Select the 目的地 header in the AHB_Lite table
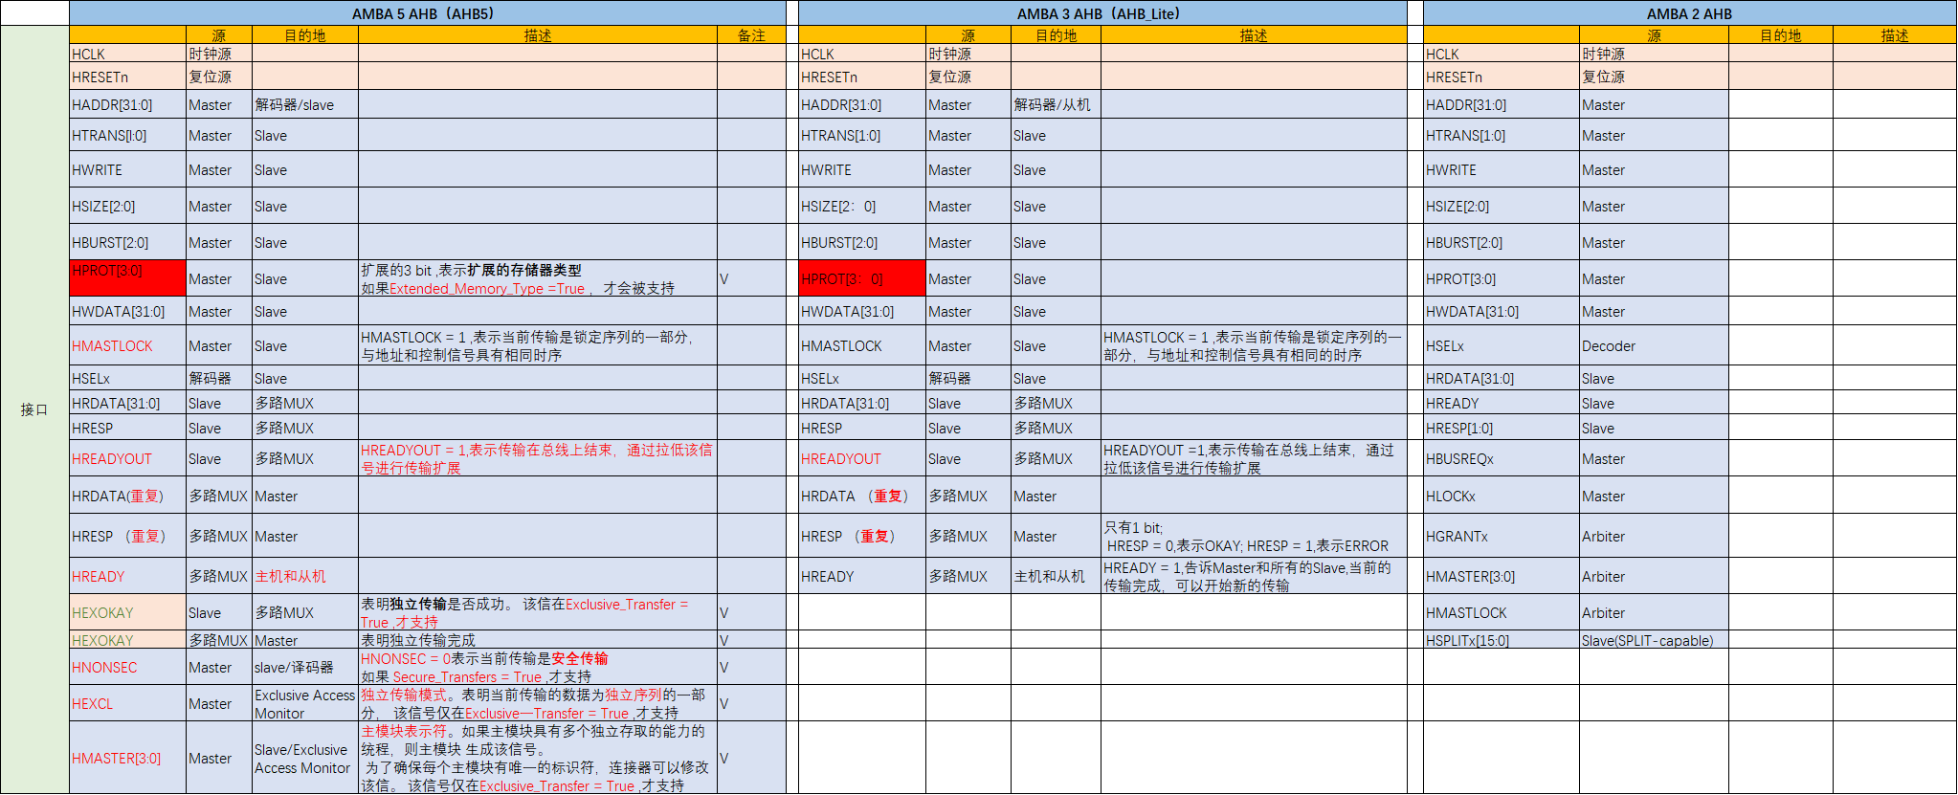Screen dimensions: 1958x795 1056,35
